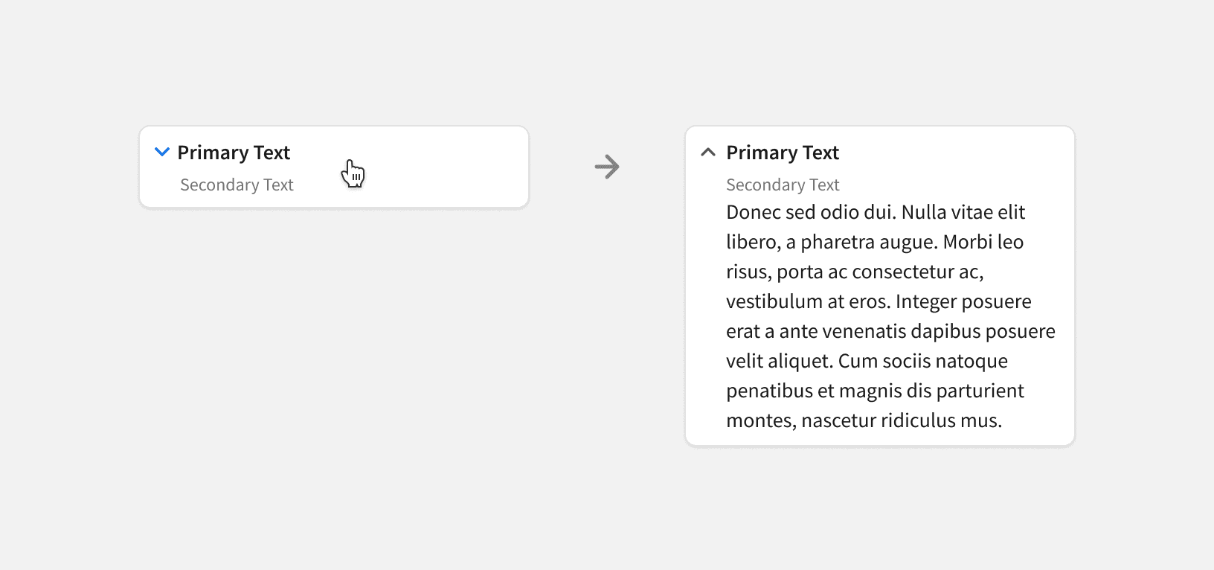Click the line "risus, porta ac consectetur ac,"
This screenshot has height=570, width=1214.
855,272
